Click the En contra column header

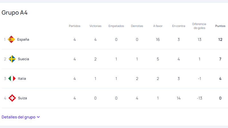179,26
